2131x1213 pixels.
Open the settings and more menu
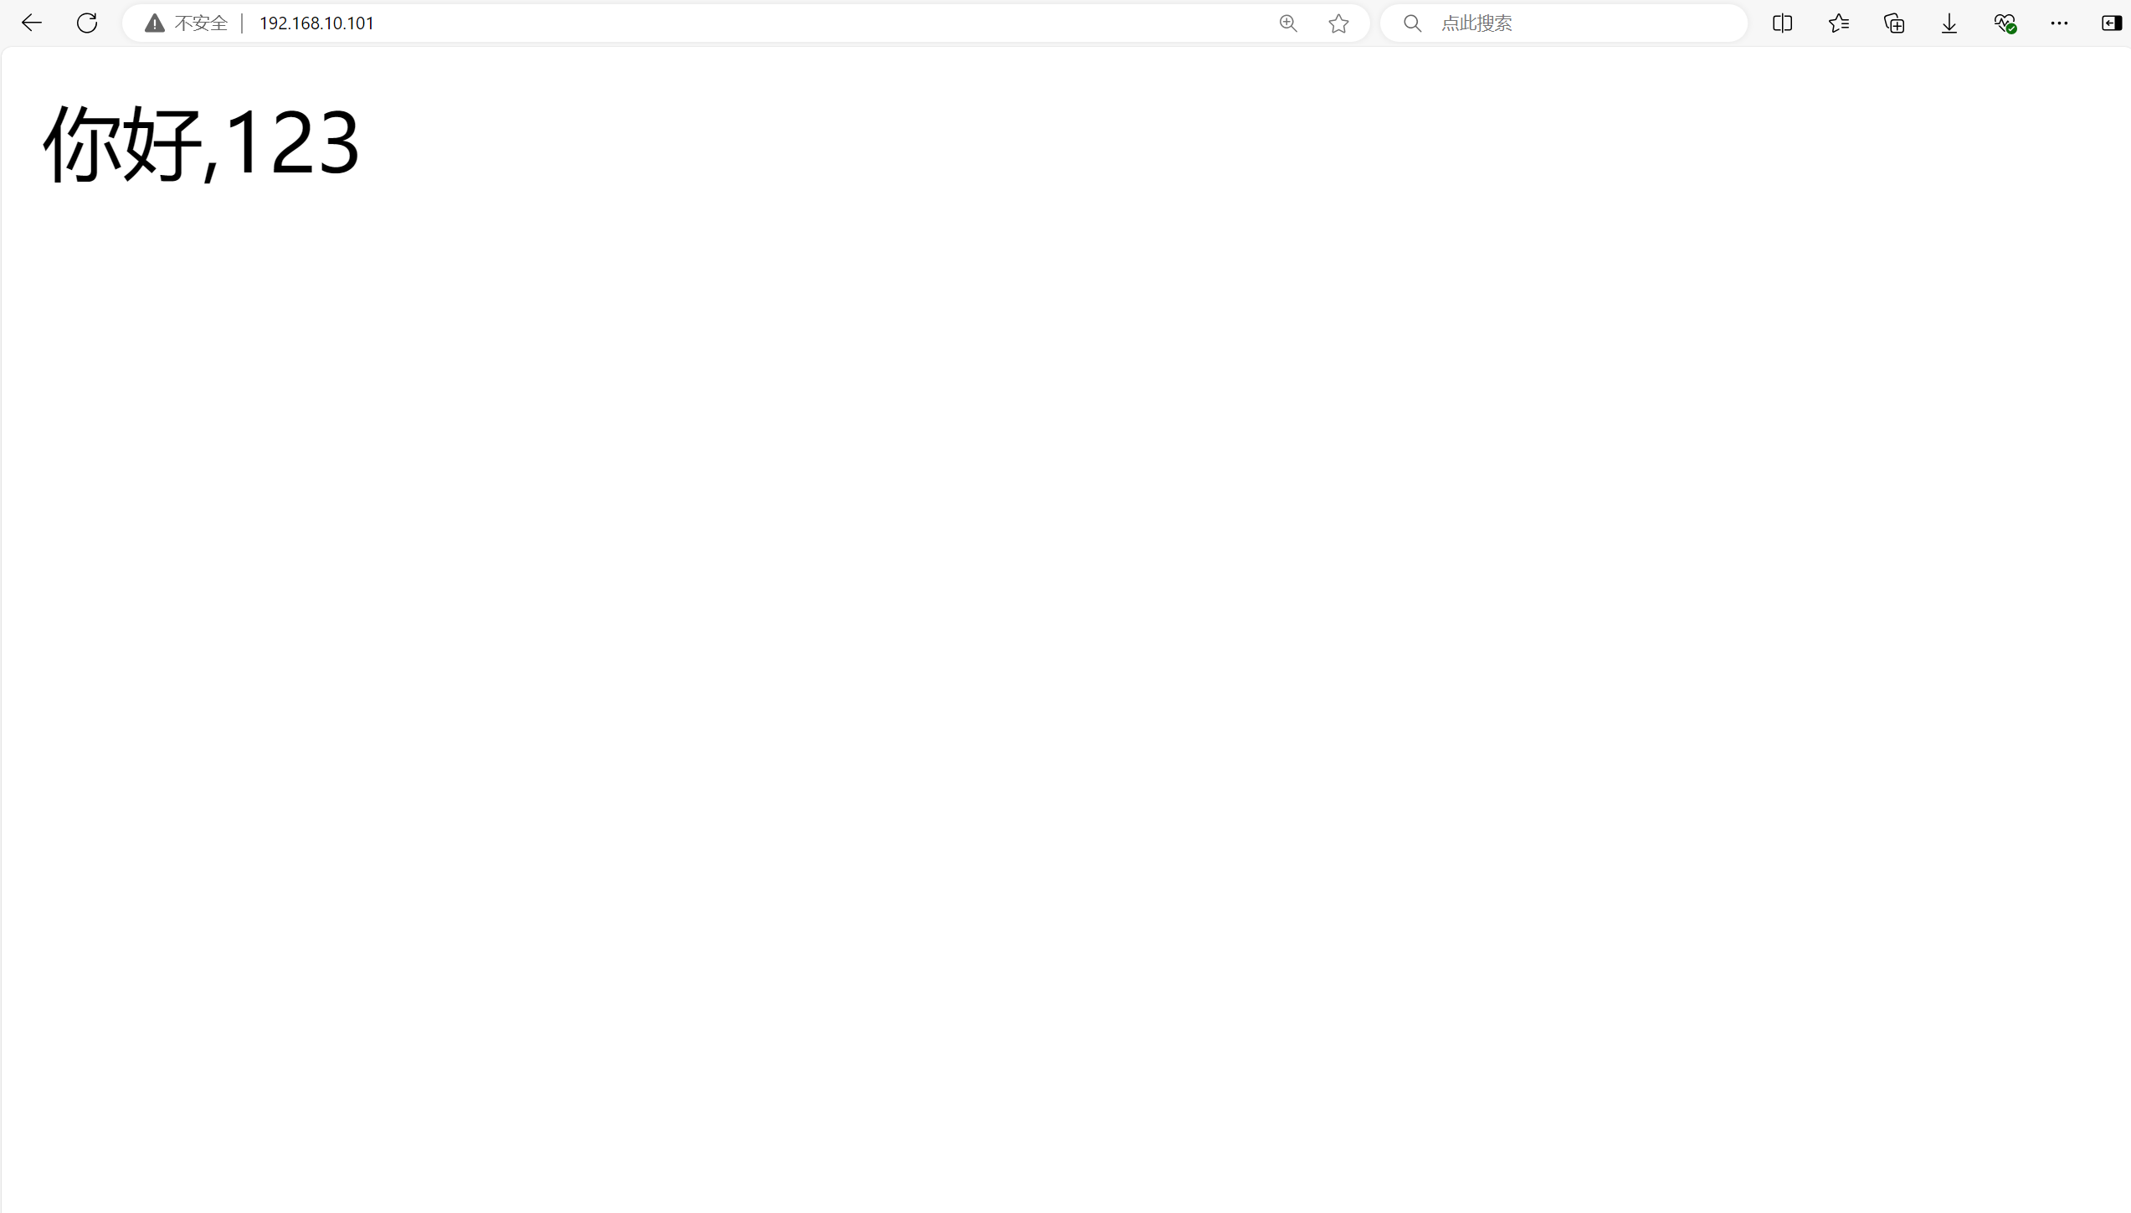(2060, 23)
